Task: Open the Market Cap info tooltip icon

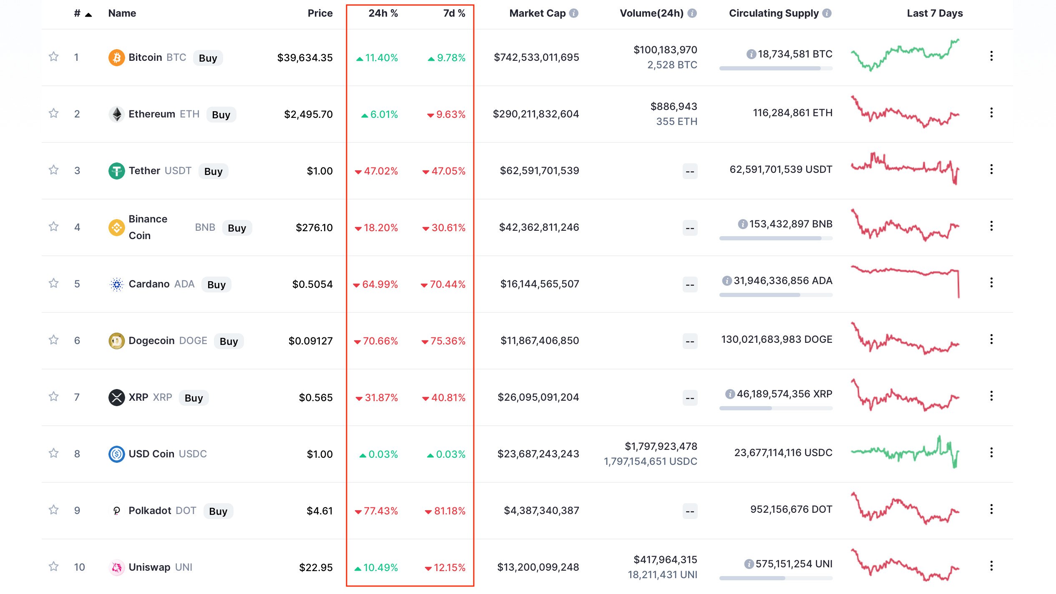Action: [574, 13]
